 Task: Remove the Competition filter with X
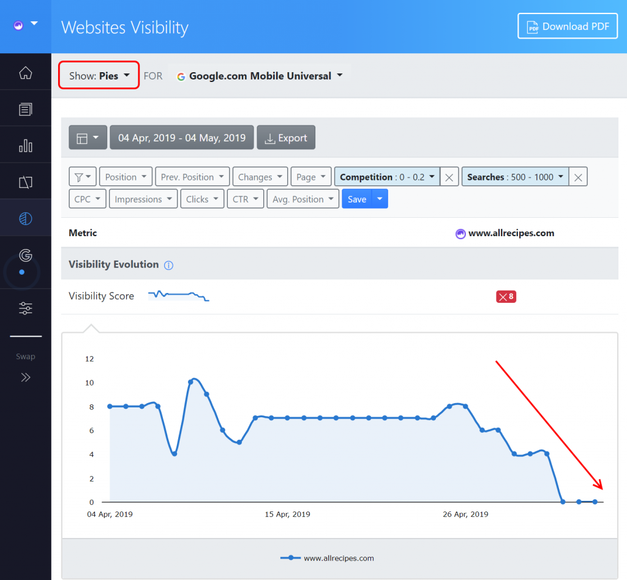(449, 177)
